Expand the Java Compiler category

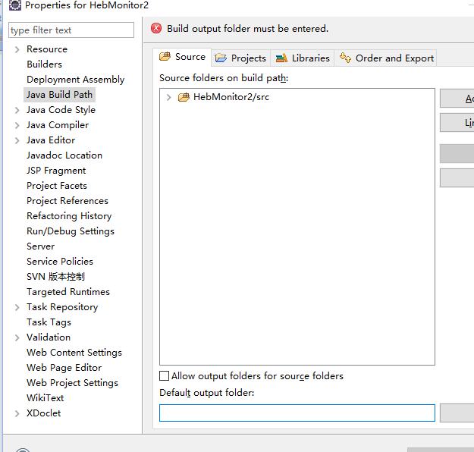(17, 125)
